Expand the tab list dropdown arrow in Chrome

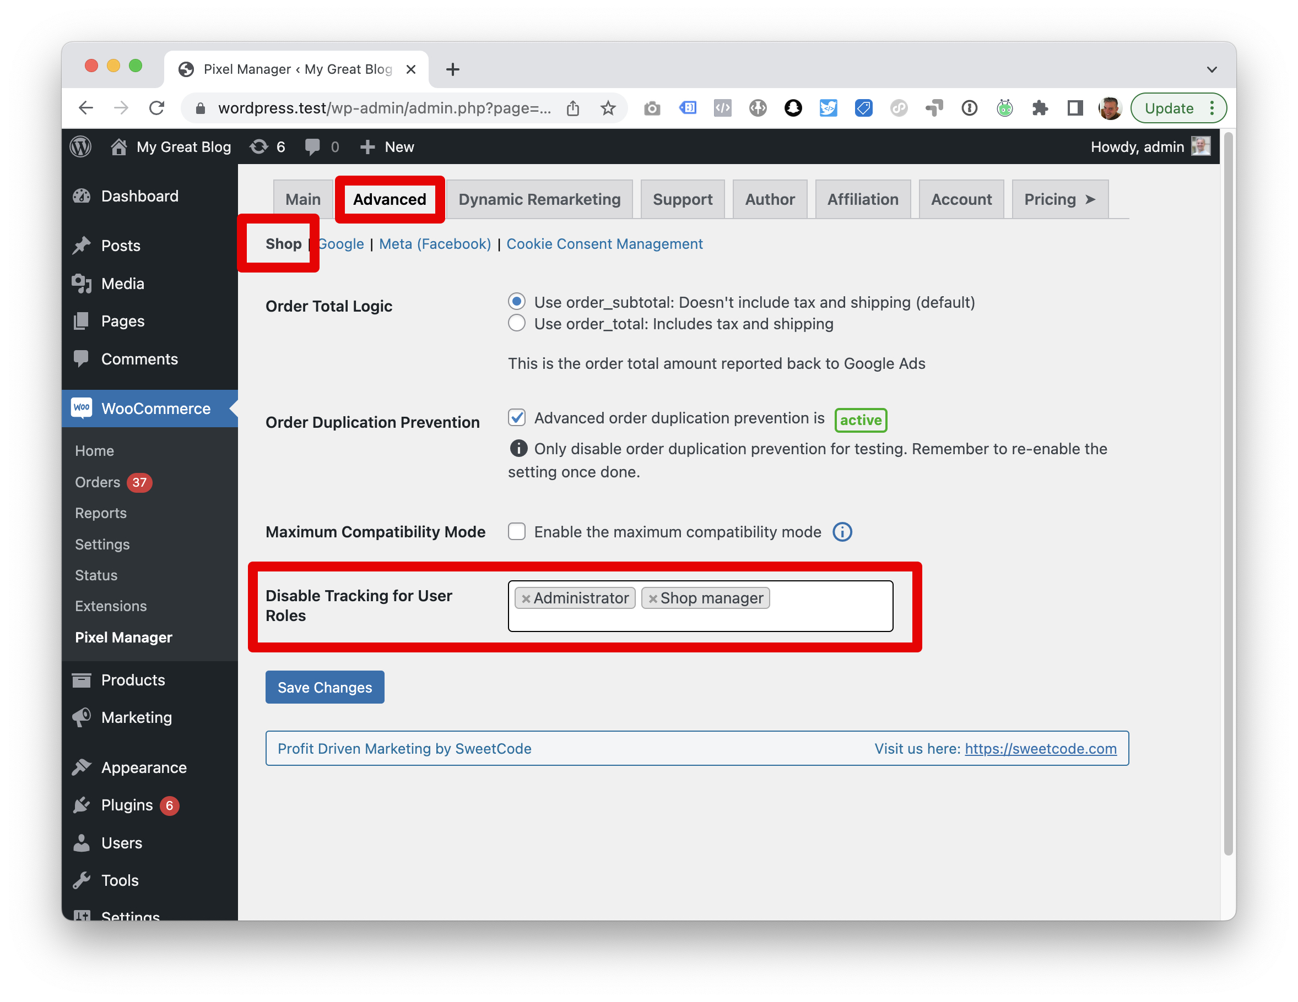(x=1212, y=69)
